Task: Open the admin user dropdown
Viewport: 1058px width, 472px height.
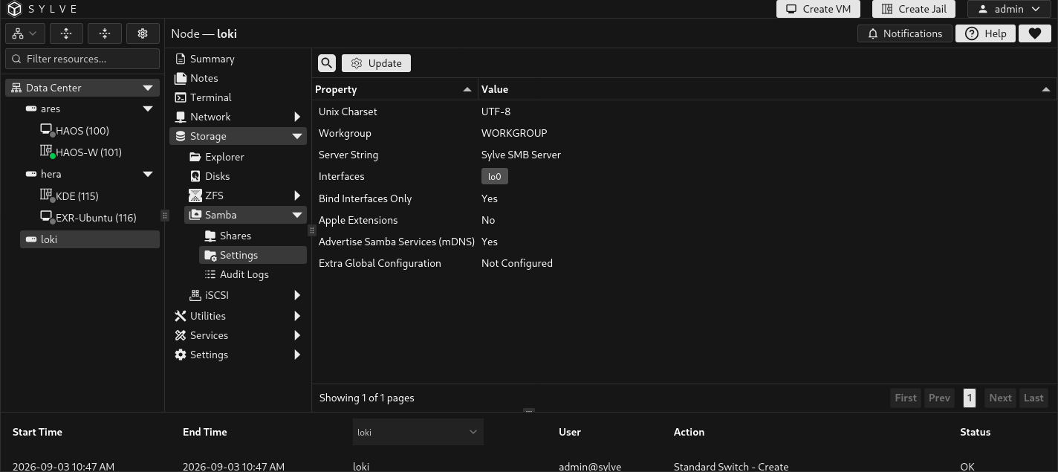Action: pyautogui.click(x=1008, y=9)
